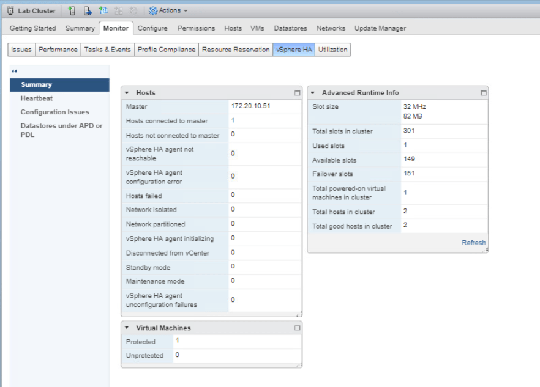Open Configuration Issues in the sidebar
The width and height of the screenshot is (540, 387).
54,112
